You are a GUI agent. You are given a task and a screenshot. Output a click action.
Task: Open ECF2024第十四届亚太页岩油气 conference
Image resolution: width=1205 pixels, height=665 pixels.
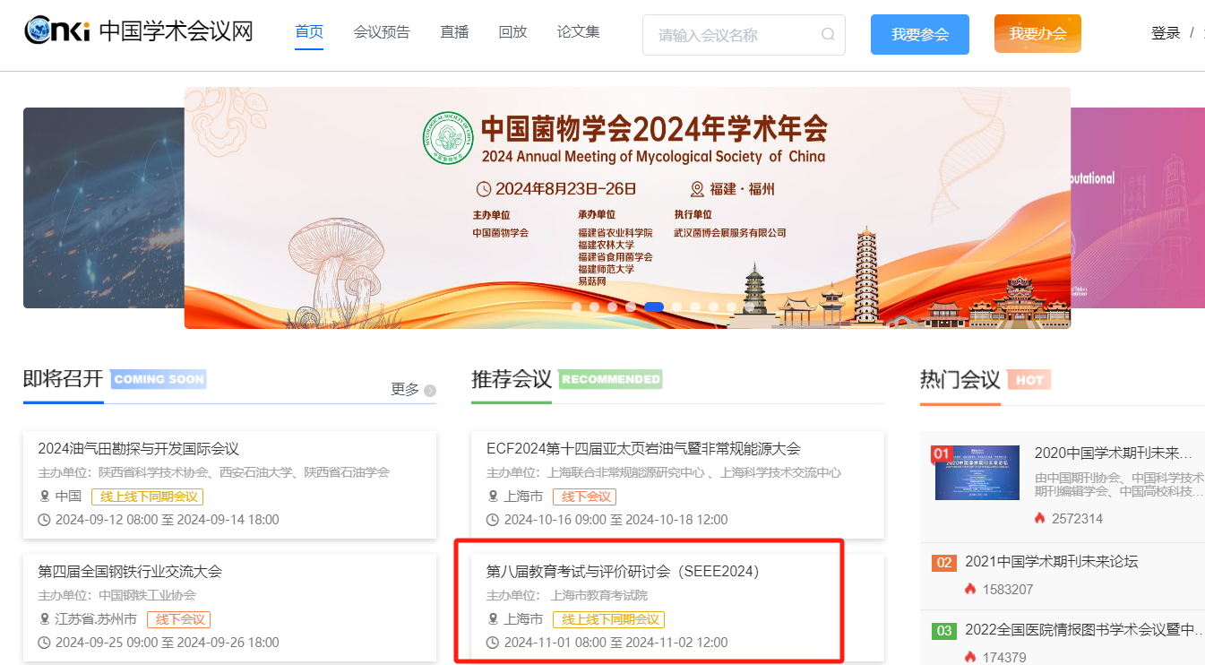coord(643,448)
